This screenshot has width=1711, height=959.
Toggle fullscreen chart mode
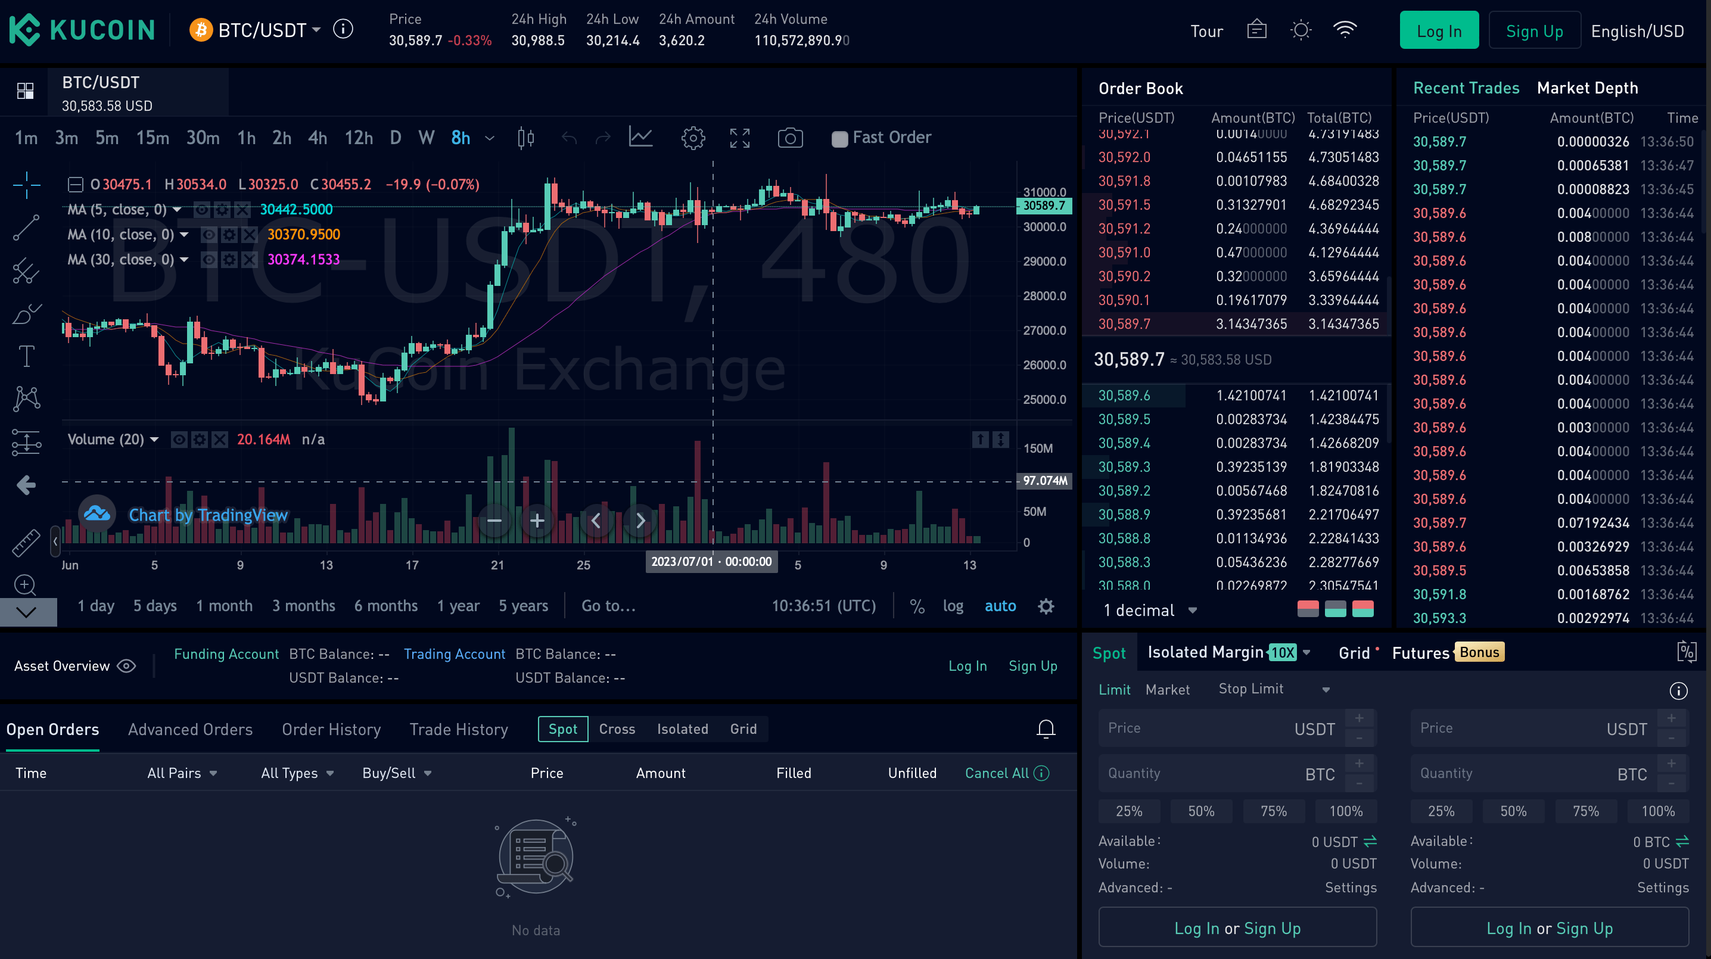[739, 138]
